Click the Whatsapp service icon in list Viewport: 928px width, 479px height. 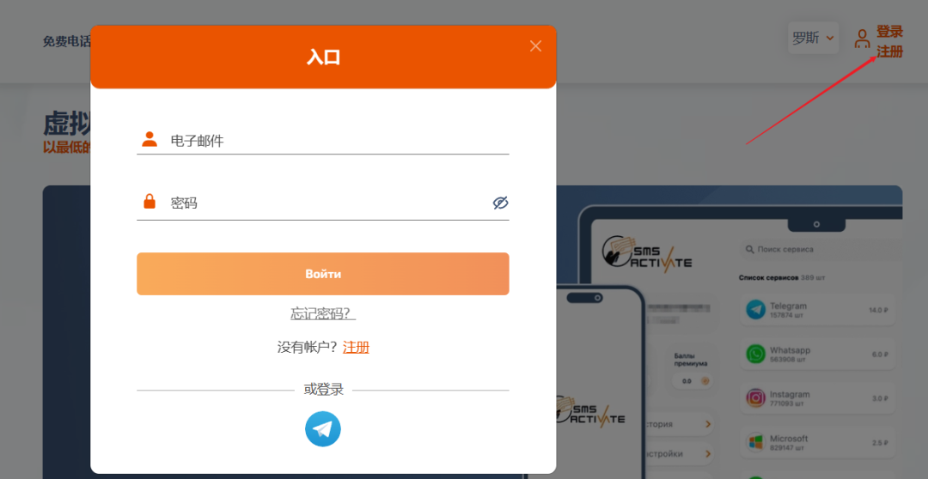(756, 354)
